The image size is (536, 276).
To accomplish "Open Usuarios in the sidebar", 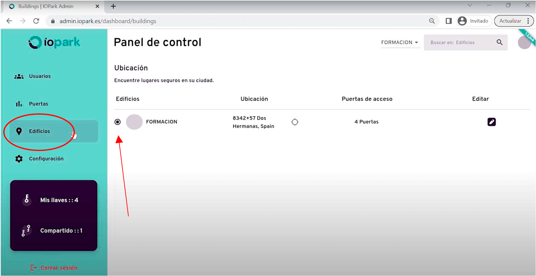I will point(40,76).
